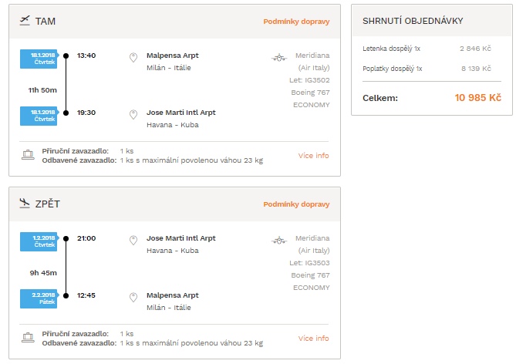Click the 2.2.2018 Pátek date badge

(39, 298)
